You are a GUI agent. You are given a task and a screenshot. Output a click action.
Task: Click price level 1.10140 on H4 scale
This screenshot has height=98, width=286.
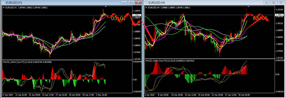279,10
